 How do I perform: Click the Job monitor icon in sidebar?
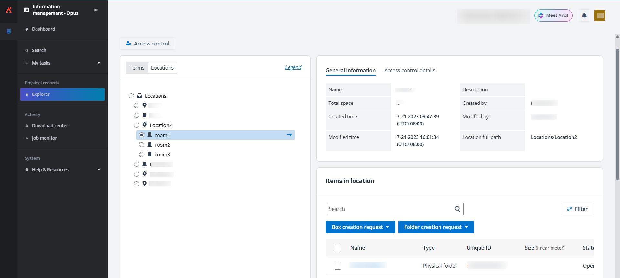coord(27,138)
